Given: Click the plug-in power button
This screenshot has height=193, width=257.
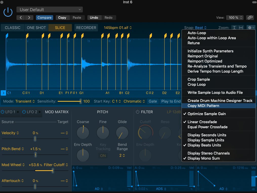Looking at the screenshot, I should point(8,12).
